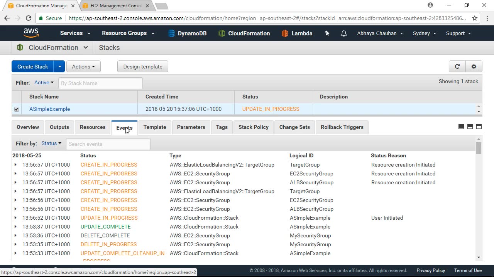Expand the 13:53:36 DELETE_COMPLETE event row
This screenshot has height=277, width=494.
point(15,235)
